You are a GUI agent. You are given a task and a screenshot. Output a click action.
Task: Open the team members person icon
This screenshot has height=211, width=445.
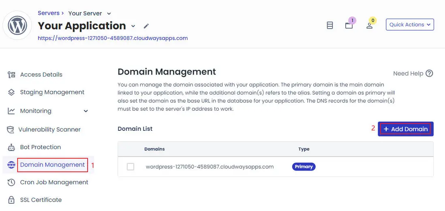pos(370,25)
